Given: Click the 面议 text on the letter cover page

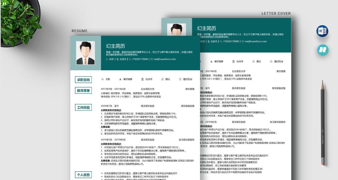Looking at the screenshot, I should pos(259,61).
